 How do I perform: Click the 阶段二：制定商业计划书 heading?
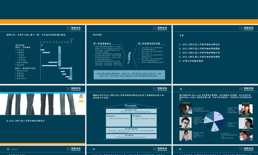25,68
